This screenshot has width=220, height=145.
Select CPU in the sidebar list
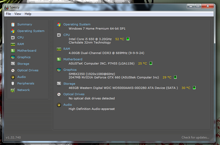pos(21,37)
